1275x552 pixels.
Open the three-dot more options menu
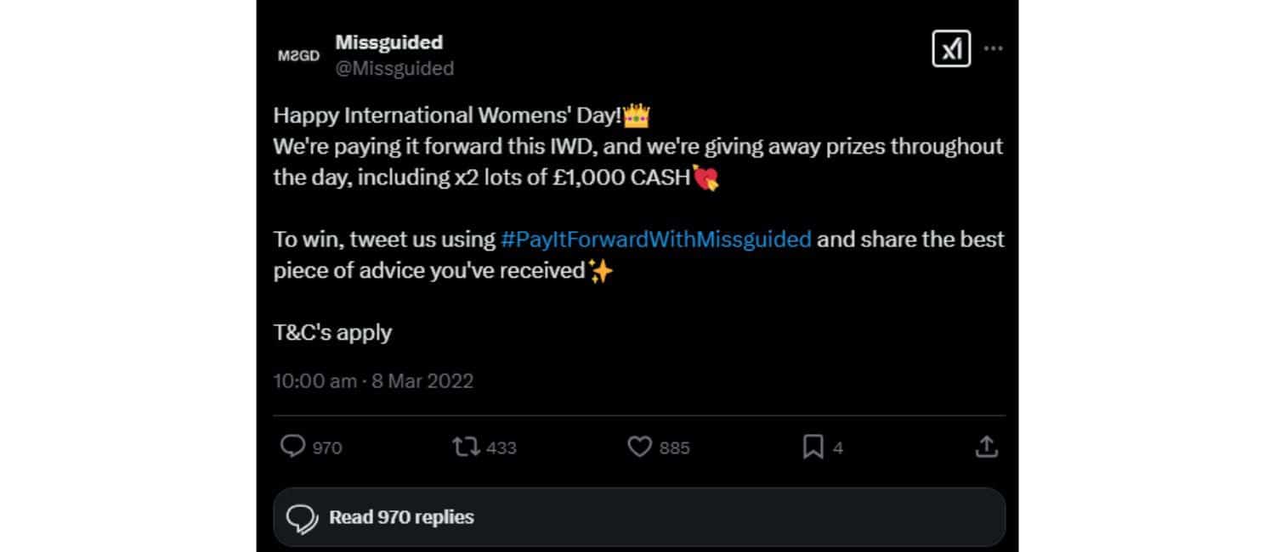coord(993,48)
